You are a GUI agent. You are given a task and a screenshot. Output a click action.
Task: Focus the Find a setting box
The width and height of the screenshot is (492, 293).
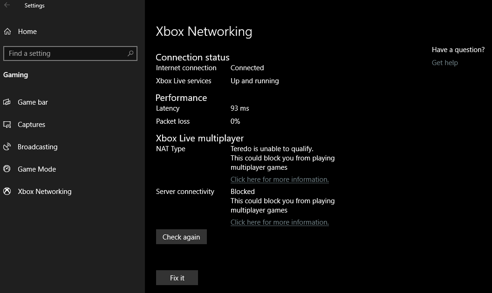coord(70,53)
